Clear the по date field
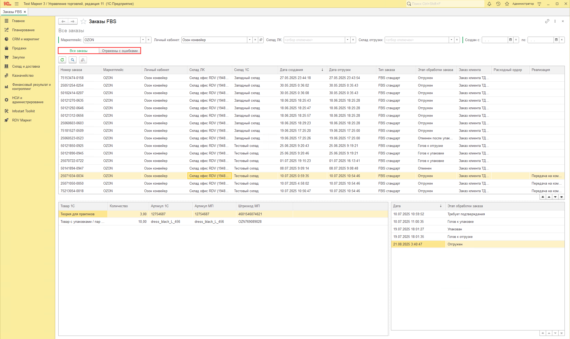The width and height of the screenshot is (570, 339). [x=562, y=40]
